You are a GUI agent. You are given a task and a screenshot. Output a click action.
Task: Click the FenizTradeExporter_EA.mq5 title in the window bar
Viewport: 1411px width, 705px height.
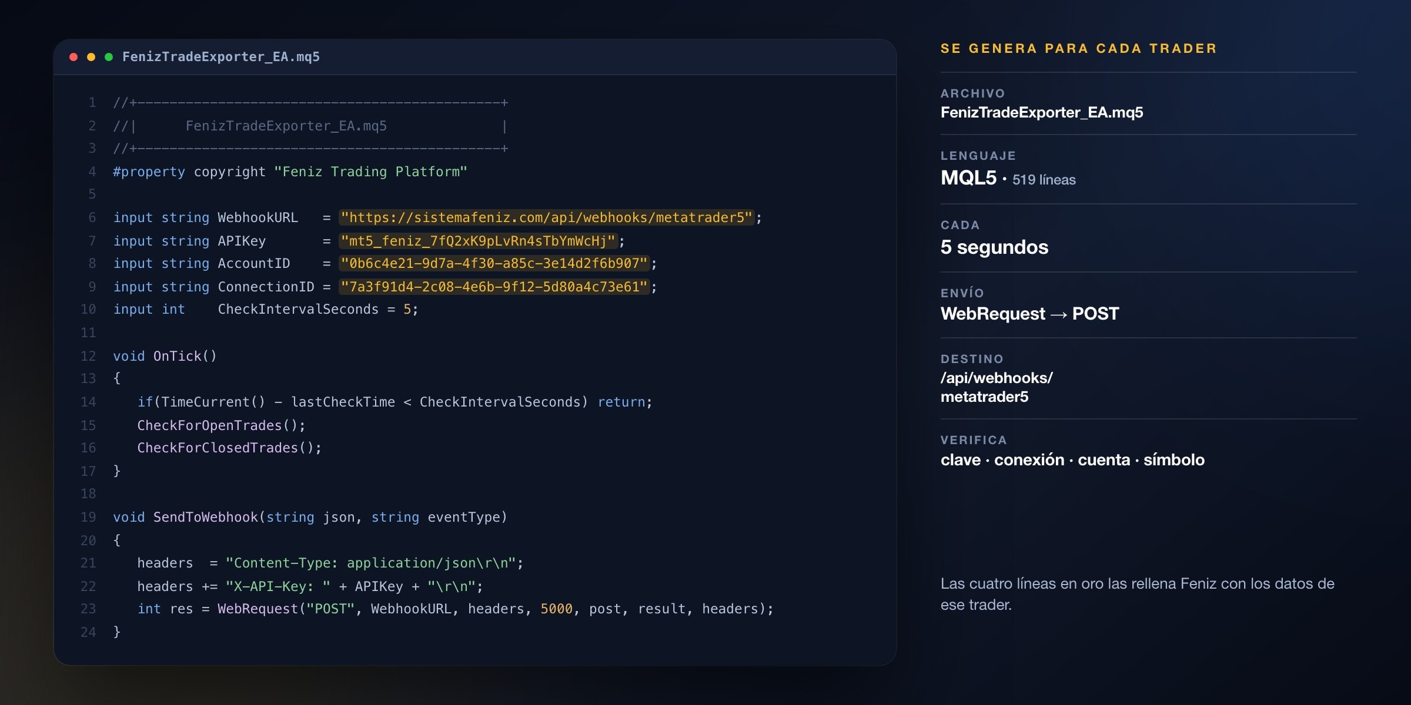click(x=221, y=57)
